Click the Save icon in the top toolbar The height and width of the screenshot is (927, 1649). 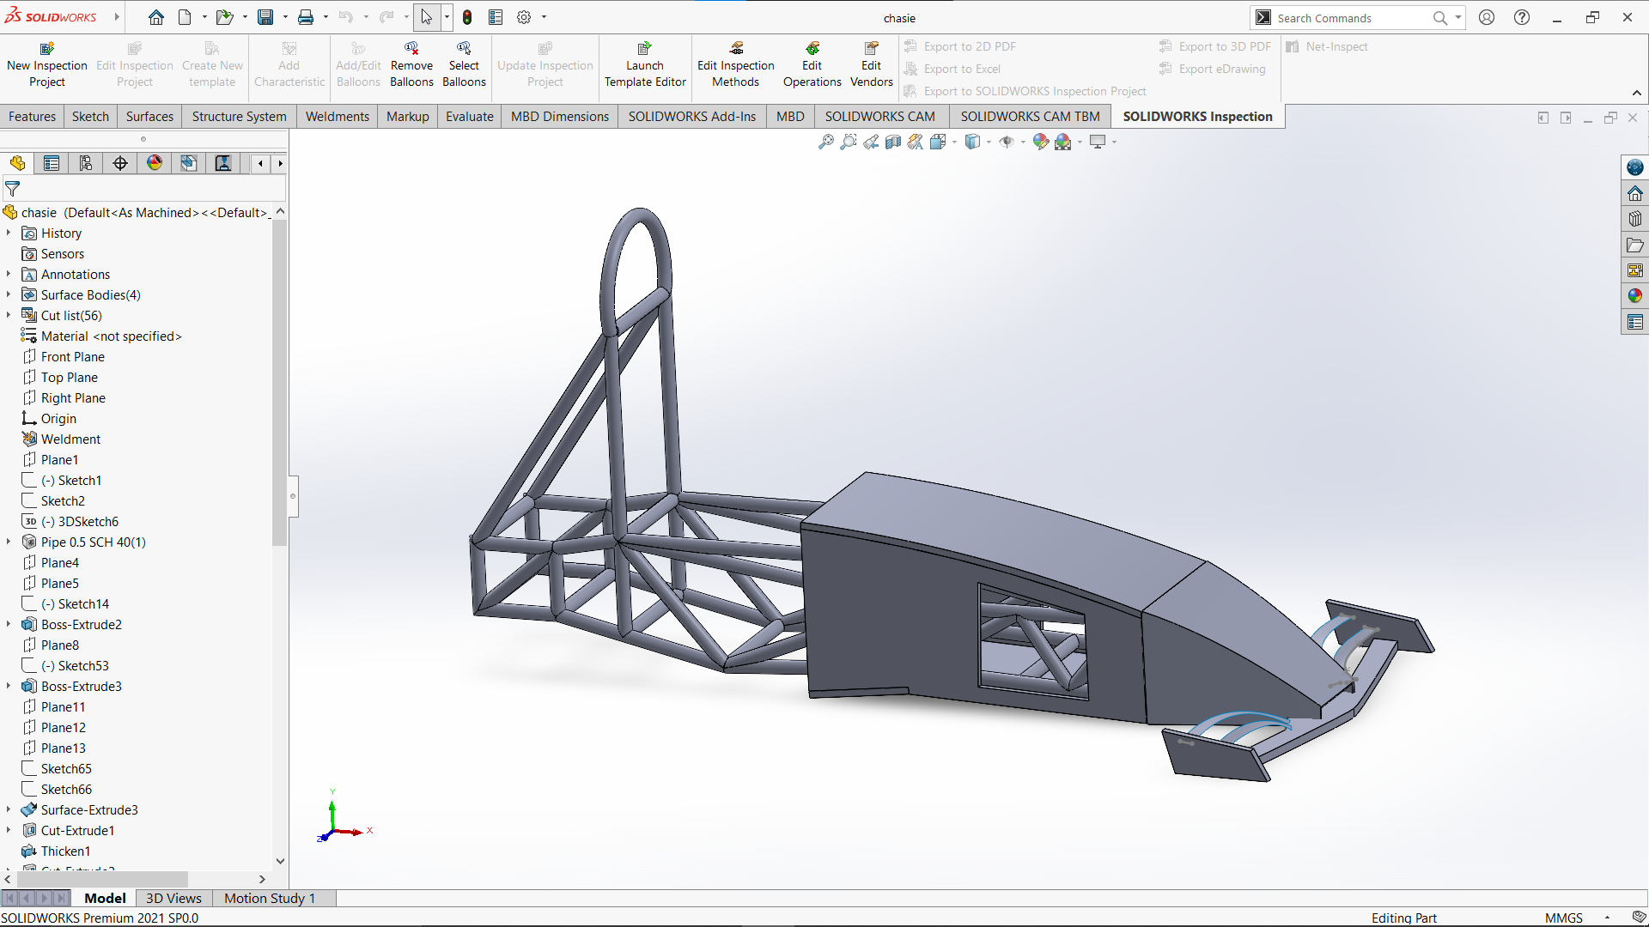click(x=265, y=17)
